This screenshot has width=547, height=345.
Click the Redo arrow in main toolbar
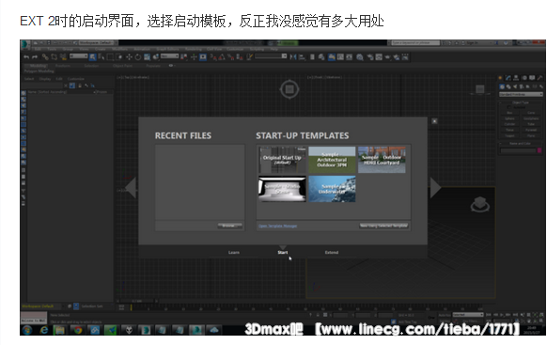35,56
